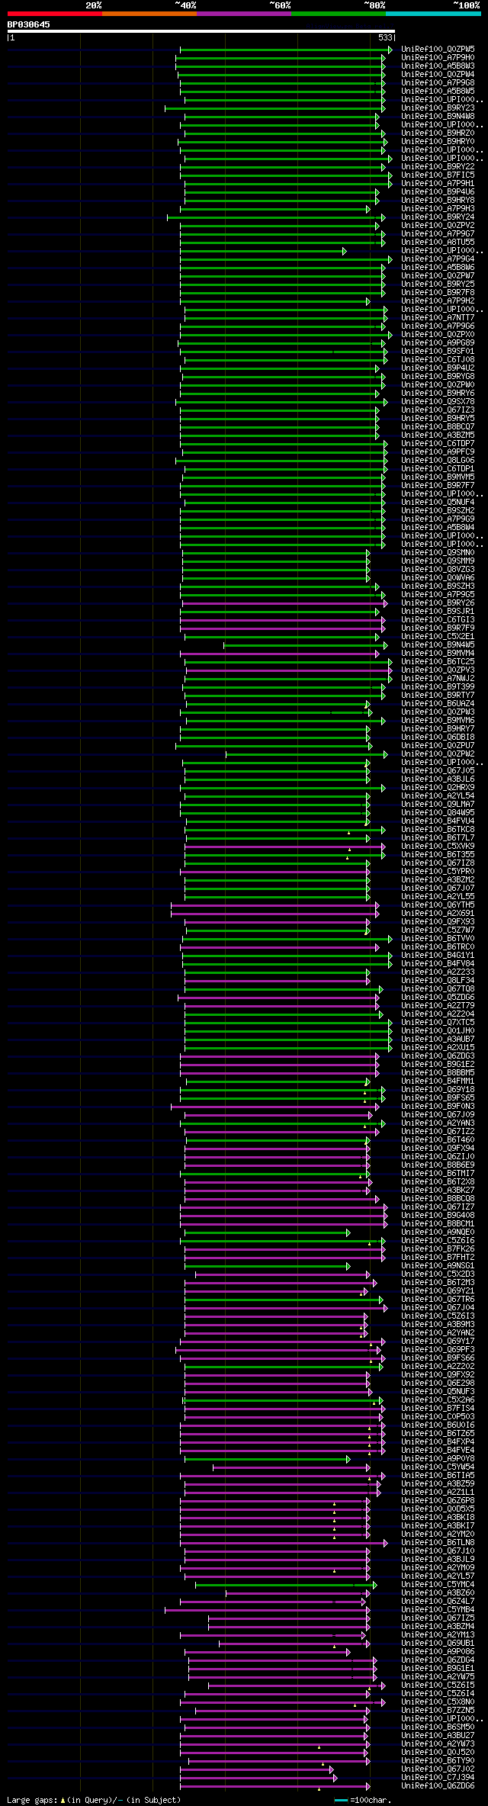Click the UniRef100_Q7XTC5 label

438,1023
